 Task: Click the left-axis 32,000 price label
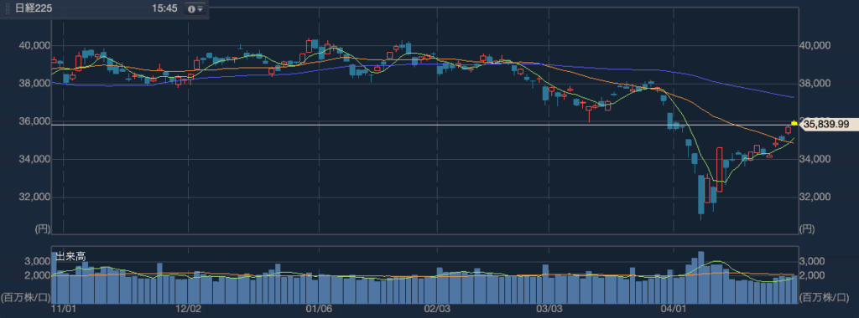click(34, 197)
